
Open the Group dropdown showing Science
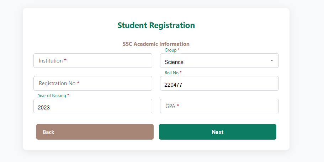pos(213,61)
